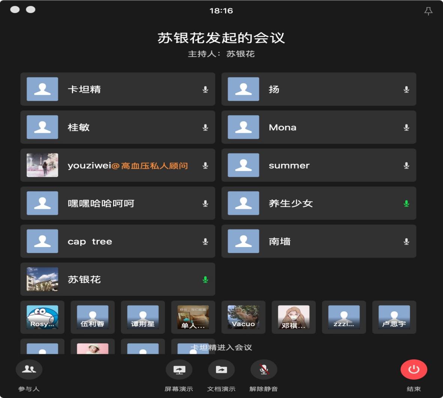Click 邓祺 avatar thumbnail
This screenshot has width=443, height=398.
294,317
